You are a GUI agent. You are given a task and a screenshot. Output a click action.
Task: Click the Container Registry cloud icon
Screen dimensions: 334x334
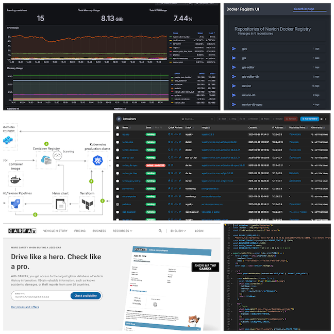pyautogui.click(x=46, y=160)
